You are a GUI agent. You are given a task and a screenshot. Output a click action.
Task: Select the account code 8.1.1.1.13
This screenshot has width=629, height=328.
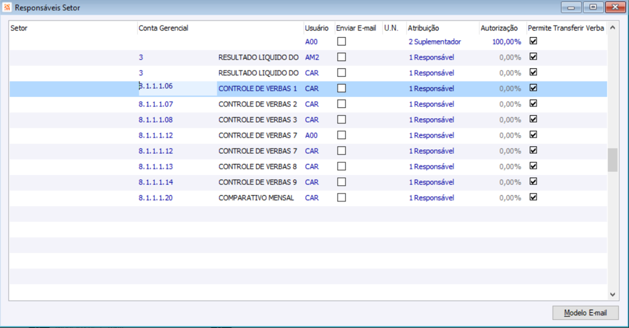155,166
